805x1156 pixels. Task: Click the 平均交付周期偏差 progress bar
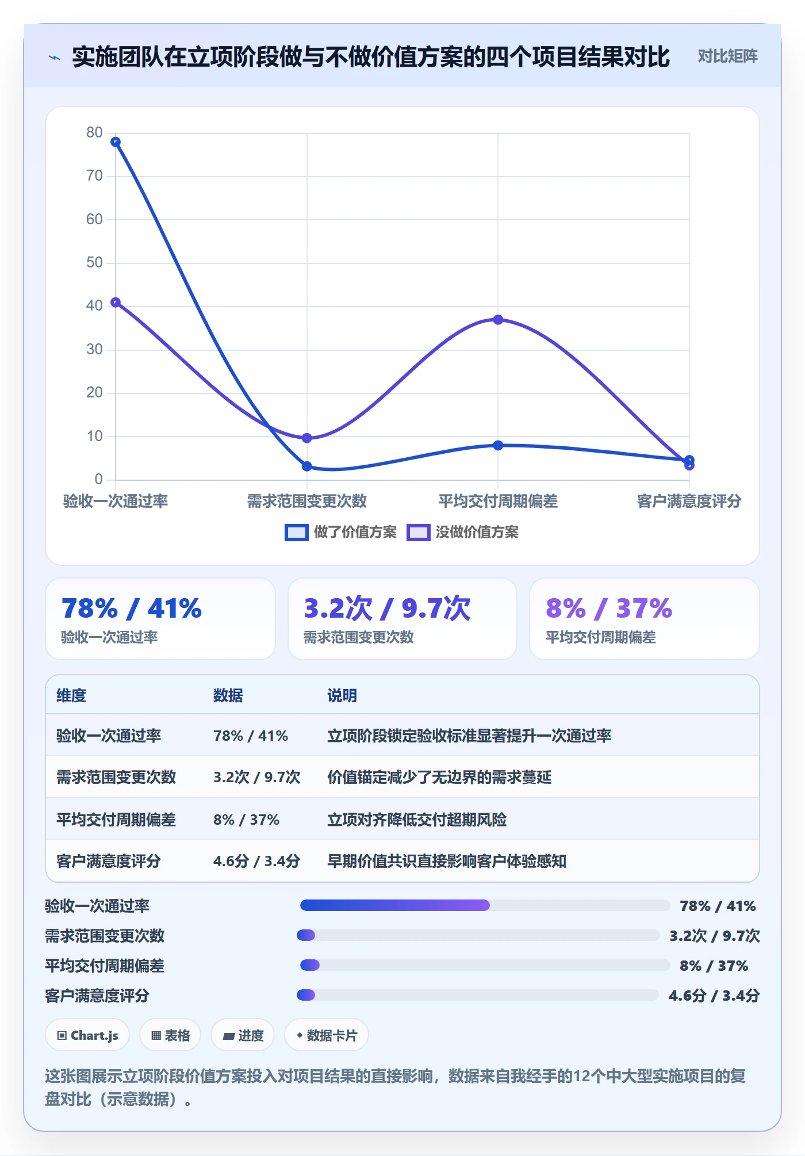[x=485, y=965]
